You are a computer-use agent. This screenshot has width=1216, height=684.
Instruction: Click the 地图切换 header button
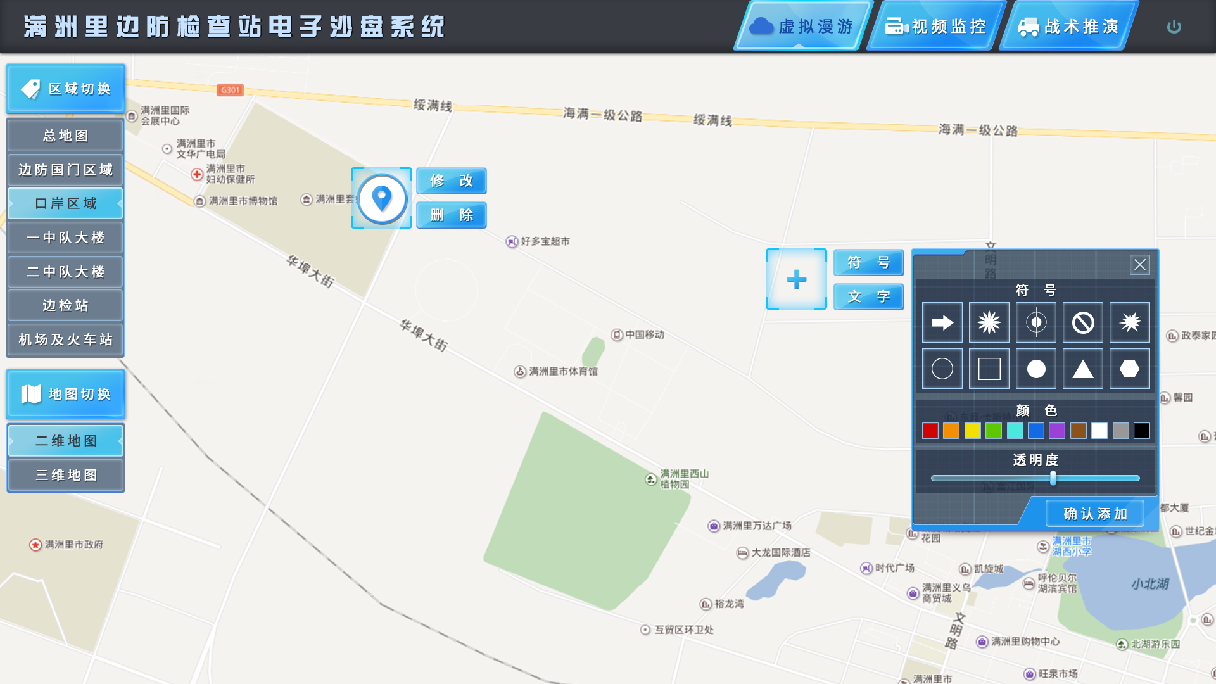[x=66, y=394]
